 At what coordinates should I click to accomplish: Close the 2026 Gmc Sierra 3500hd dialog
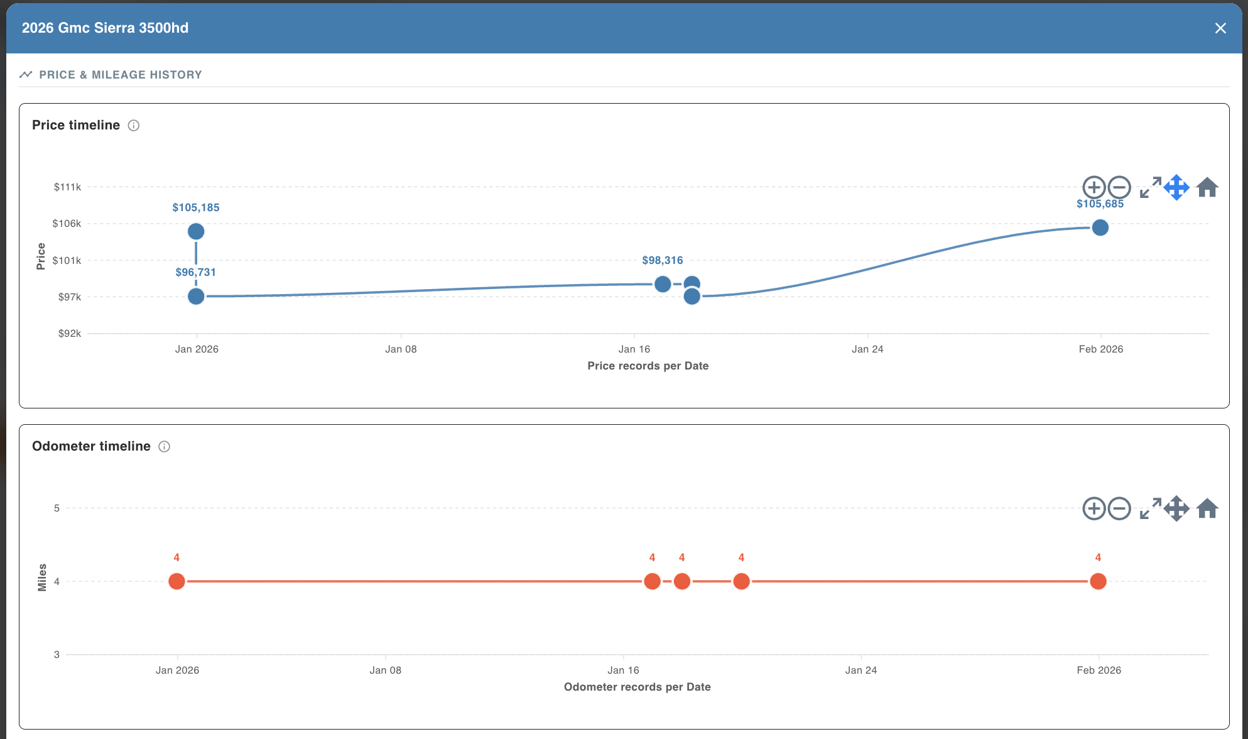coord(1220,28)
